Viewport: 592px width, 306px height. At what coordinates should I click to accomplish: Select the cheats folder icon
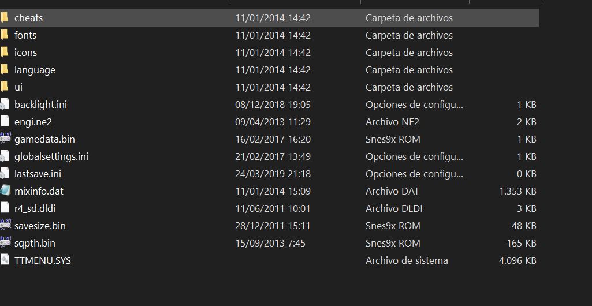4,17
